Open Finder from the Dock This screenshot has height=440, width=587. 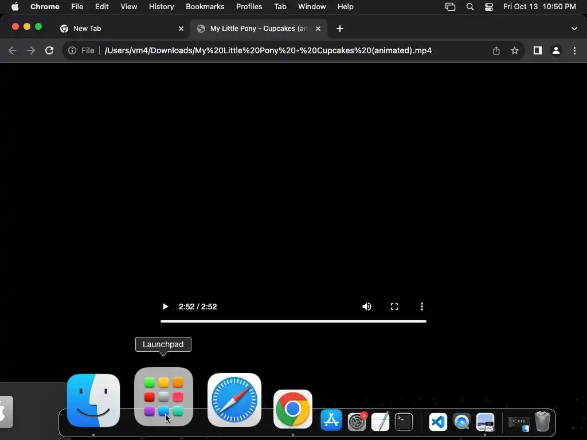coord(93,400)
